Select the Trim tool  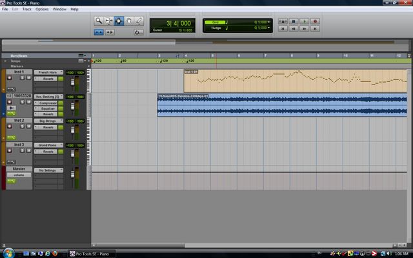(108, 21)
